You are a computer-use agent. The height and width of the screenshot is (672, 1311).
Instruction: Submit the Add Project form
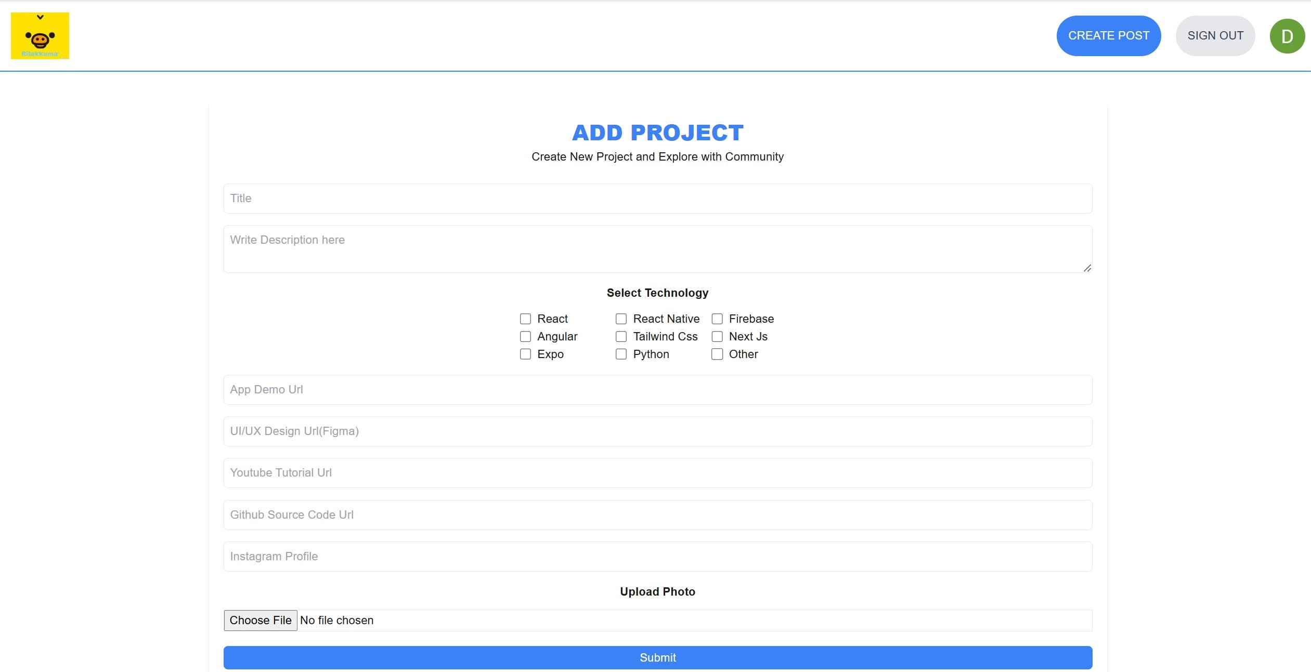click(x=657, y=657)
